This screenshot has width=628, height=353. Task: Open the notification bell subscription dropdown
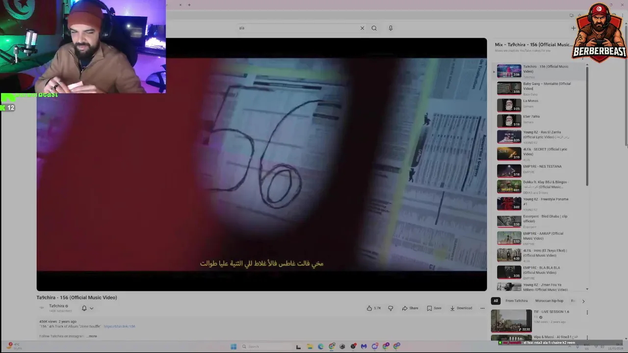pyautogui.click(x=87, y=308)
